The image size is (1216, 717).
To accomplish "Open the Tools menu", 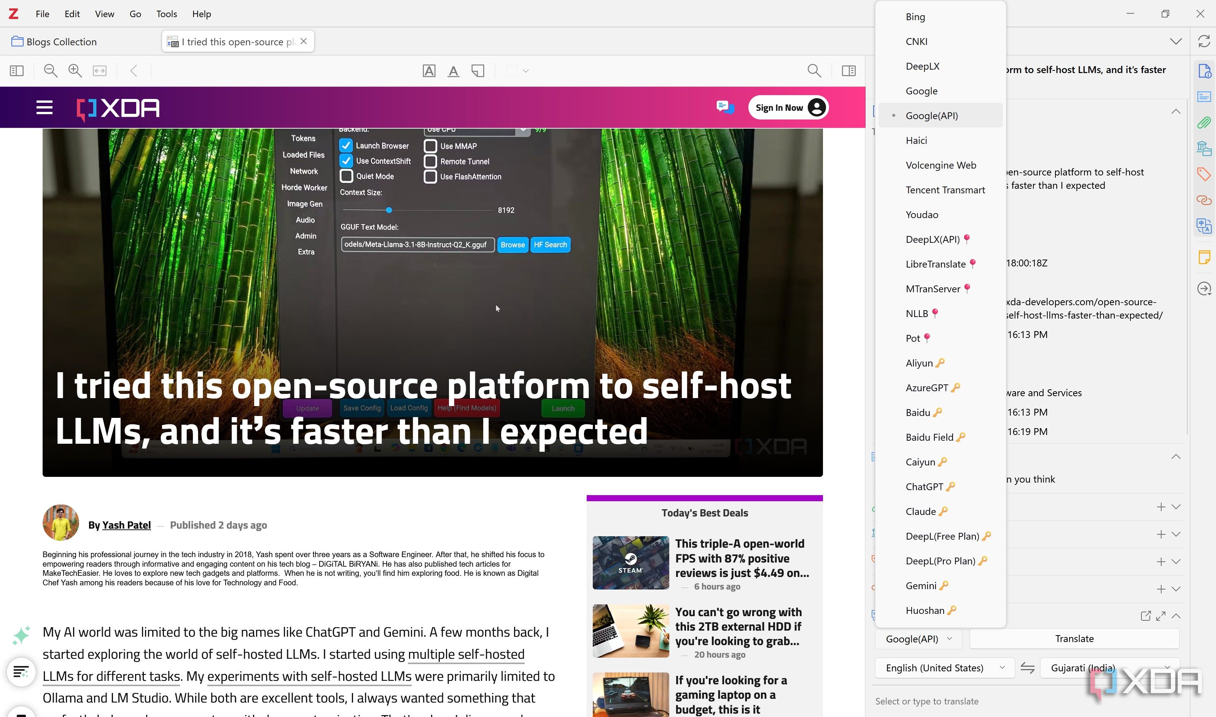I will coord(167,14).
